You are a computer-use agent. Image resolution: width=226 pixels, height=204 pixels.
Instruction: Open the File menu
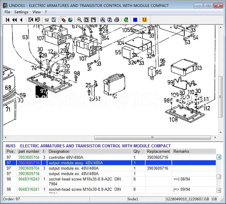pyautogui.click(x=7, y=12)
